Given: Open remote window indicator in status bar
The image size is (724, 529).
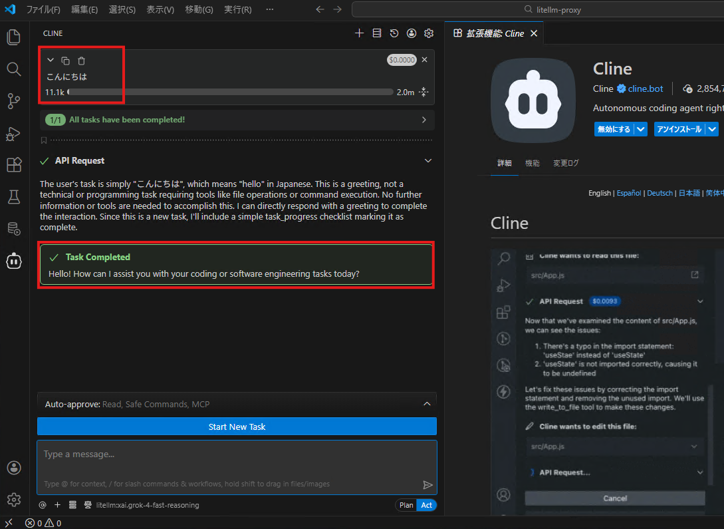Looking at the screenshot, I should click(9, 523).
